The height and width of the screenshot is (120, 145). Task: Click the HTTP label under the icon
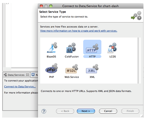pyautogui.click(x=92, y=57)
